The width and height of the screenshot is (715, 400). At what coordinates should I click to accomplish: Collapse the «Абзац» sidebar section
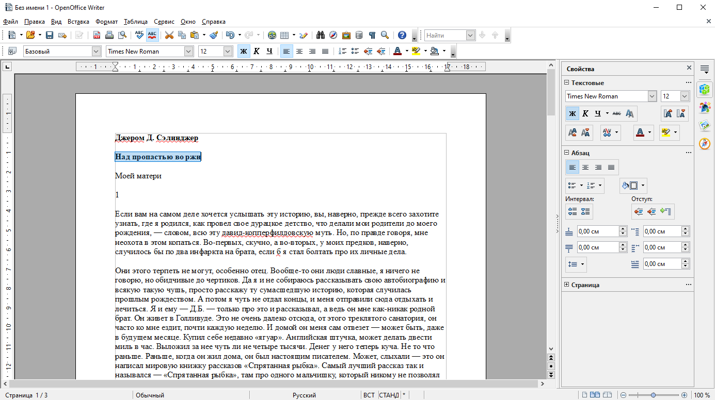point(566,153)
